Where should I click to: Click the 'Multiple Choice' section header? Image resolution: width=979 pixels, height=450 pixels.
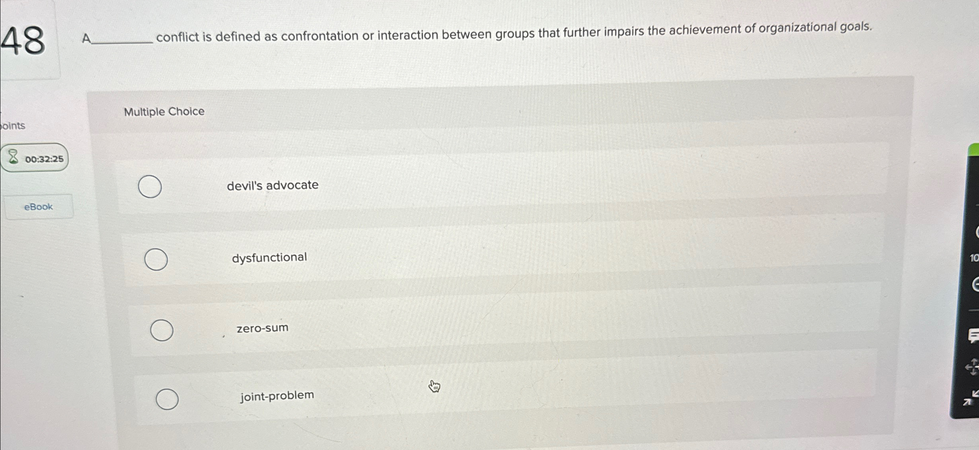click(x=164, y=112)
